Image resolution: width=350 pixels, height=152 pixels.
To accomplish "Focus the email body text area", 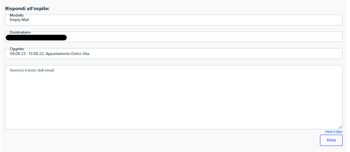I will (x=174, y=97).
